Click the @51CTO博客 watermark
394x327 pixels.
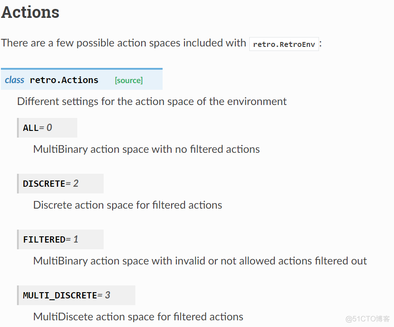[x=367, y=319]
